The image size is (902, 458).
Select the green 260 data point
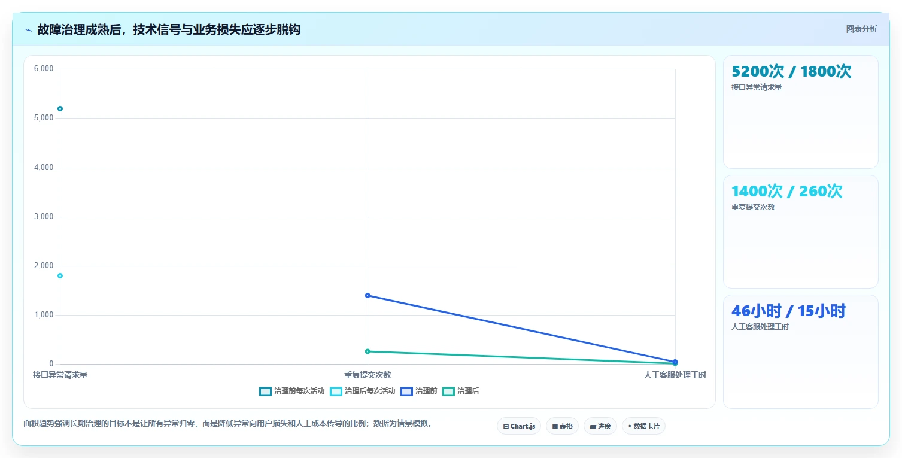click(368, 351)
